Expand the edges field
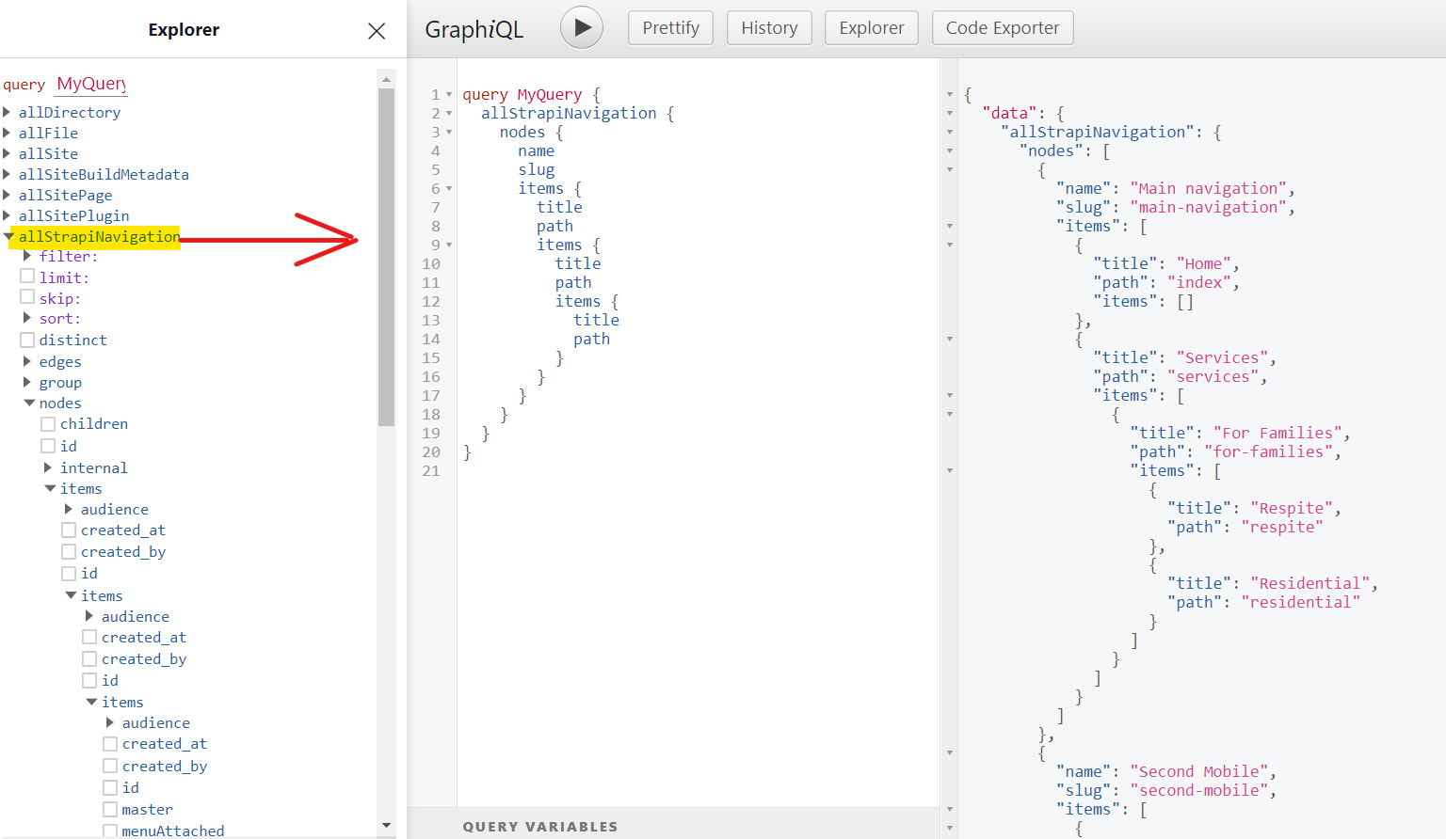This screenshot has height=839, width=1446. click(27, 361)
